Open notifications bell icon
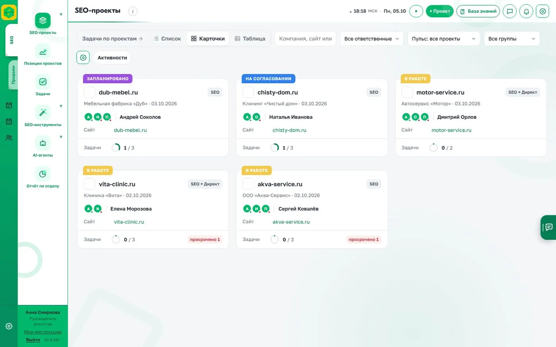 526,11
